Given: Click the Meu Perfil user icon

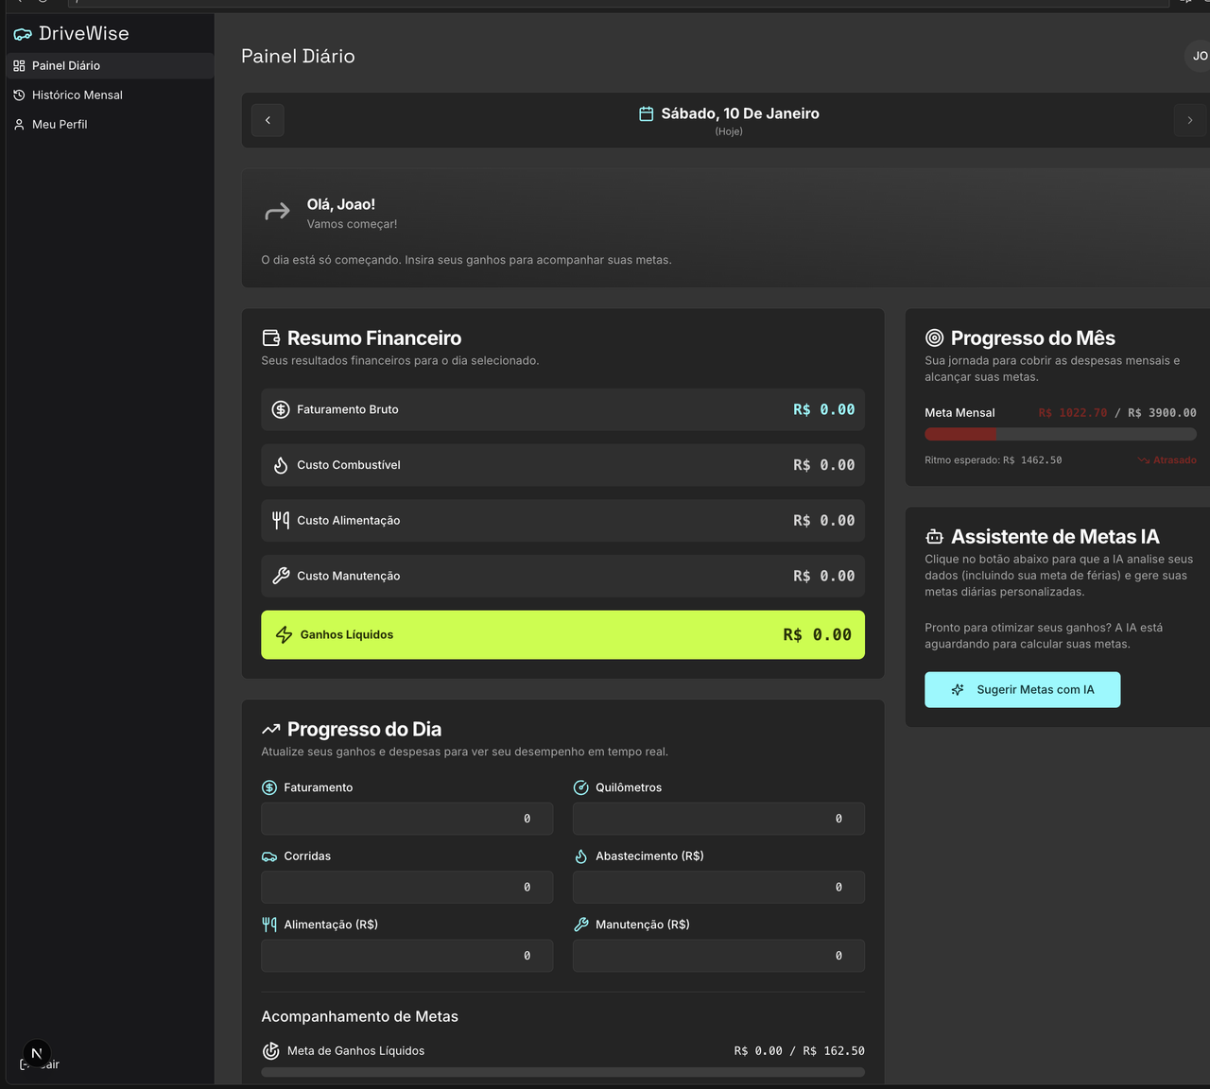Looking at the screenshot, I should [x=19, y=124].
